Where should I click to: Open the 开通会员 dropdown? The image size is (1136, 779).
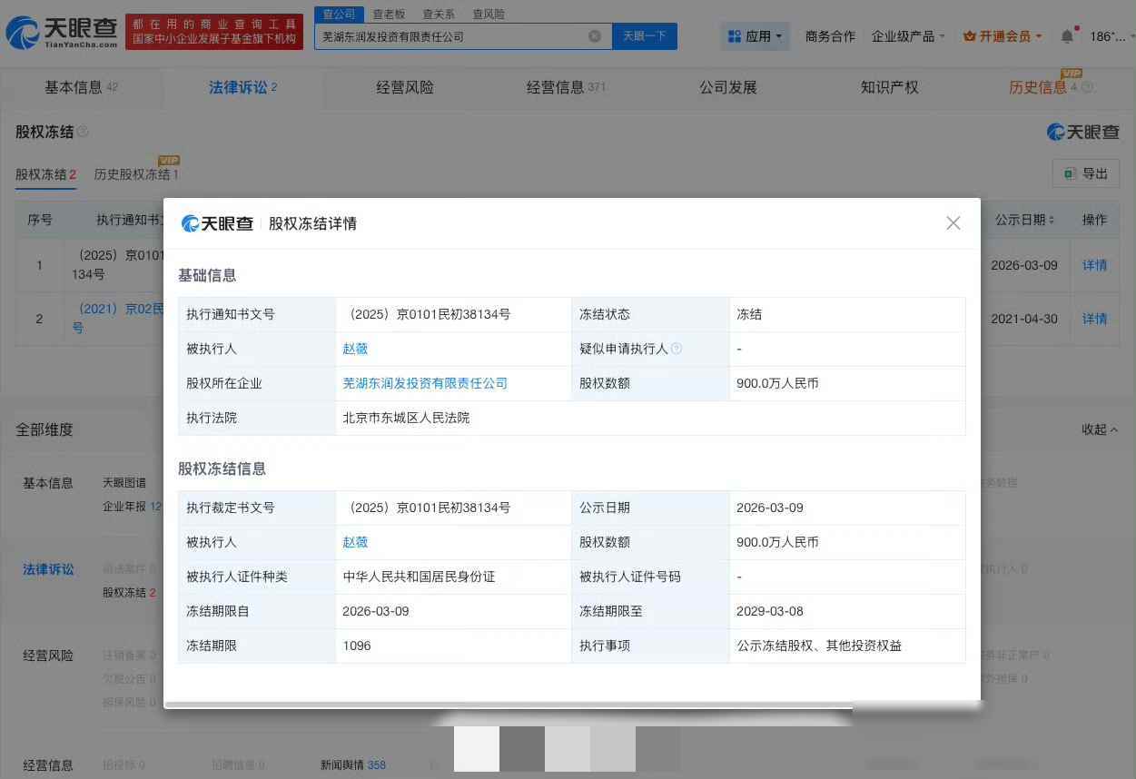[x=1003, y=36]
